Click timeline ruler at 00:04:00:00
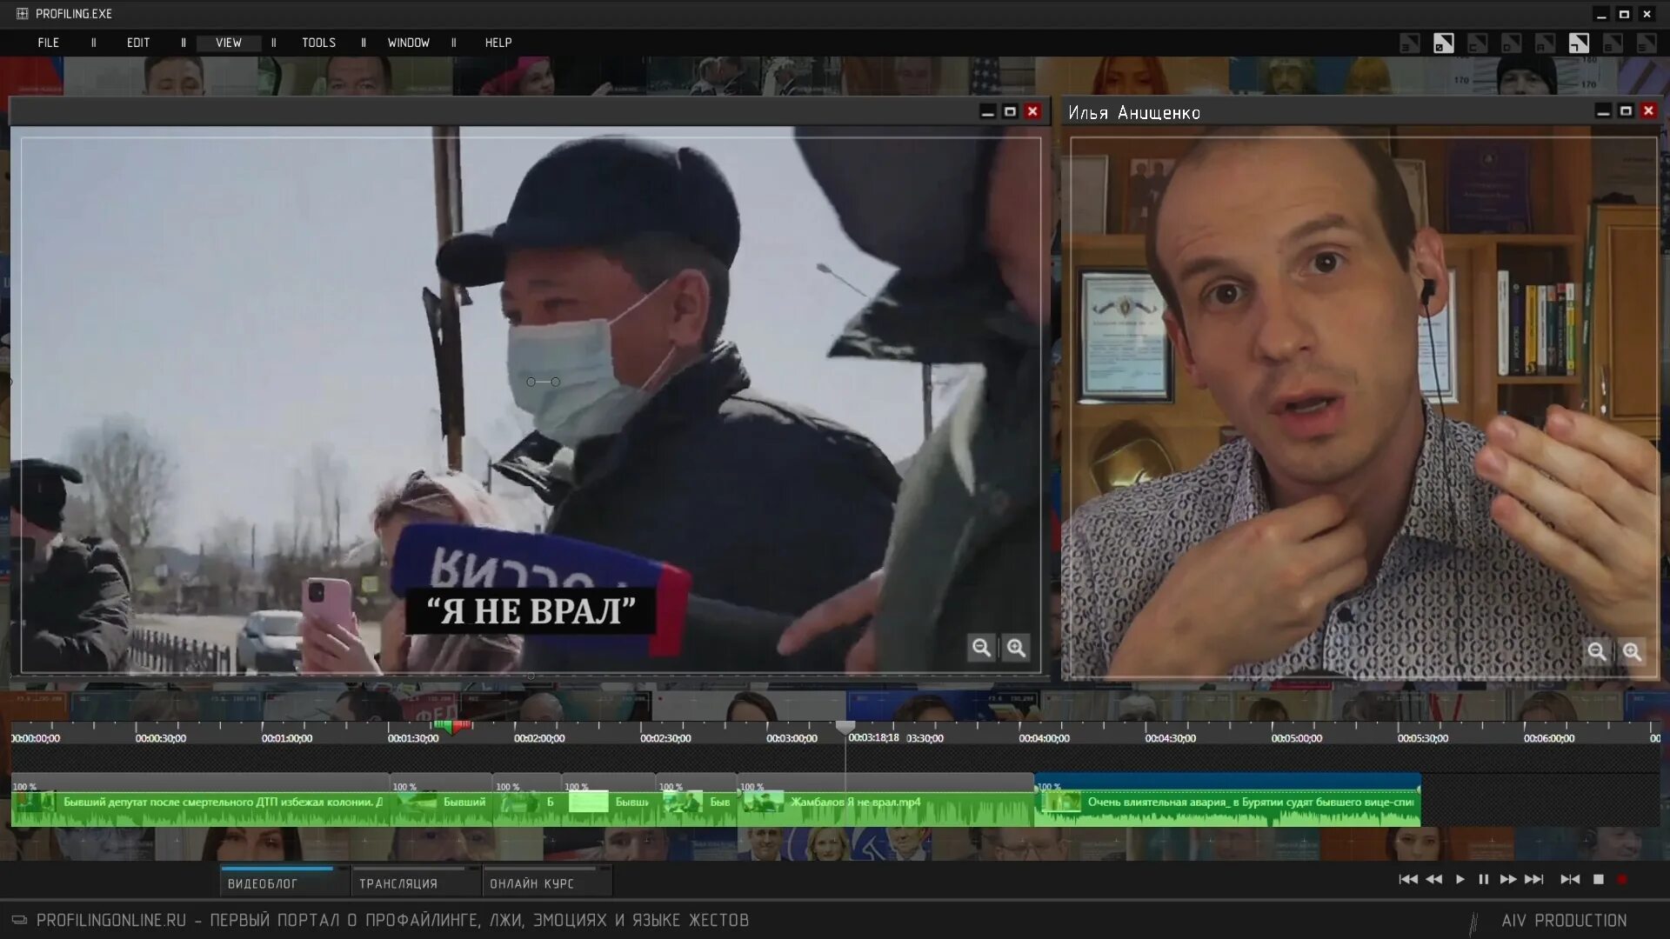The height and width of the screenshot is (939, 1670). [x=1044, y=738]
